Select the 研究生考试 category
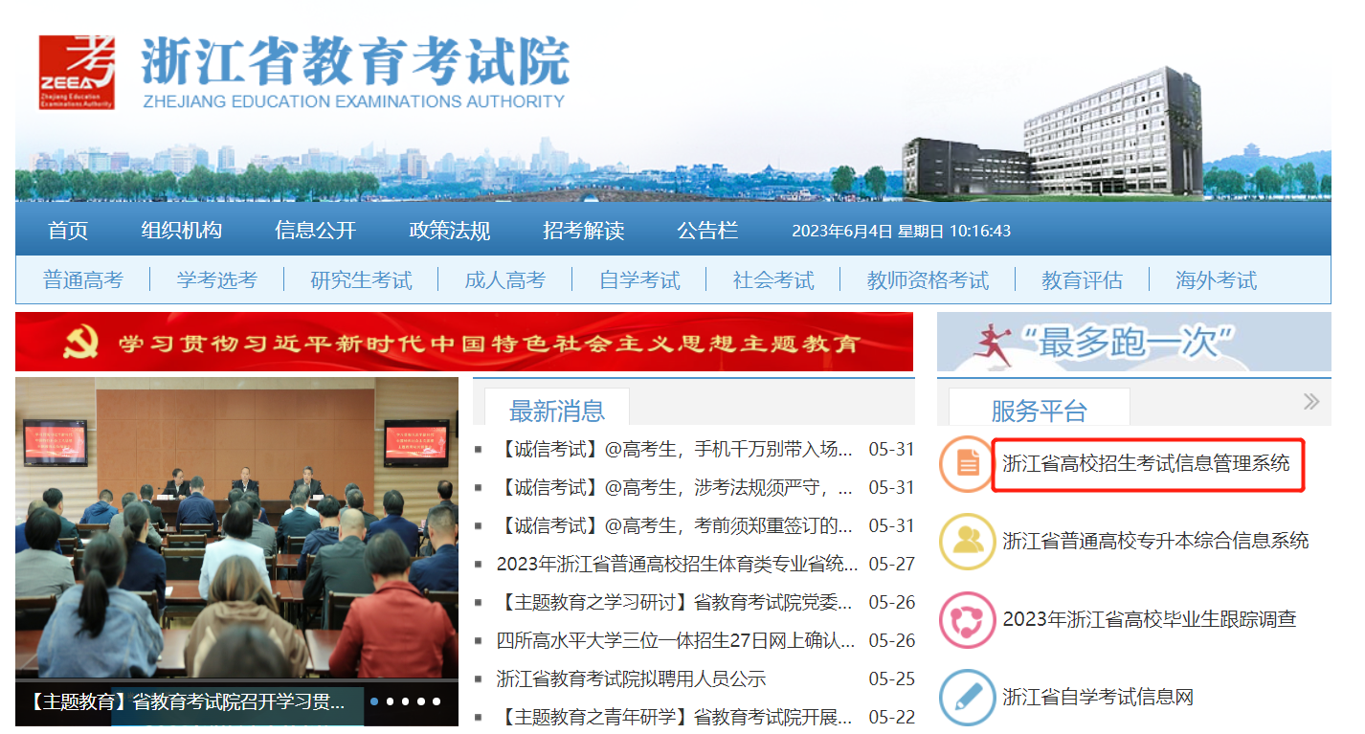This screenshot has width=1365, height=734. [362, 280]
